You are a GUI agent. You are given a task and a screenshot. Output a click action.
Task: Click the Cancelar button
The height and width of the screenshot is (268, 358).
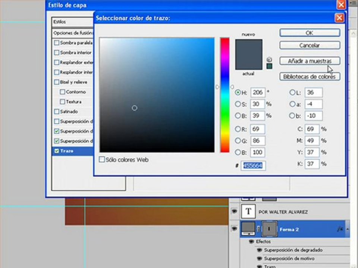(x=310, y=45)
